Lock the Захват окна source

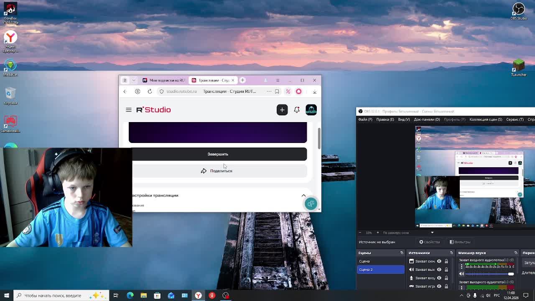point(446,261)
